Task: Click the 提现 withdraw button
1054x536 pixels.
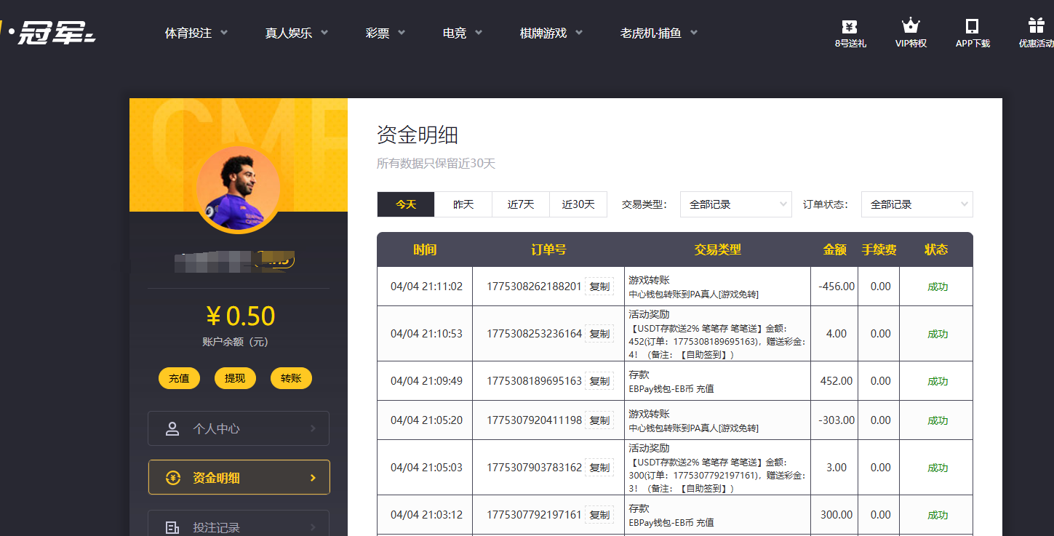Action: point(235,378)
